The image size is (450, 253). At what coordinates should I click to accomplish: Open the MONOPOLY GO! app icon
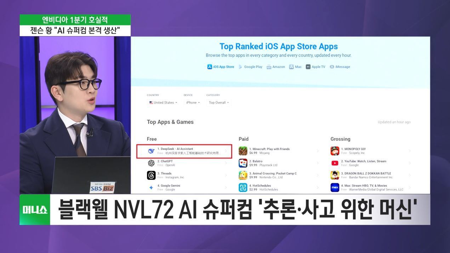coord(335,151)
